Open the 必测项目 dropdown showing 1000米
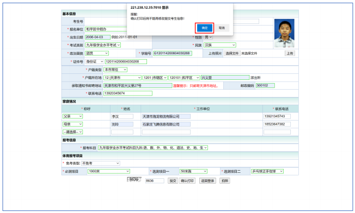The width and height of the screenshot is (355, 213). 109,171
